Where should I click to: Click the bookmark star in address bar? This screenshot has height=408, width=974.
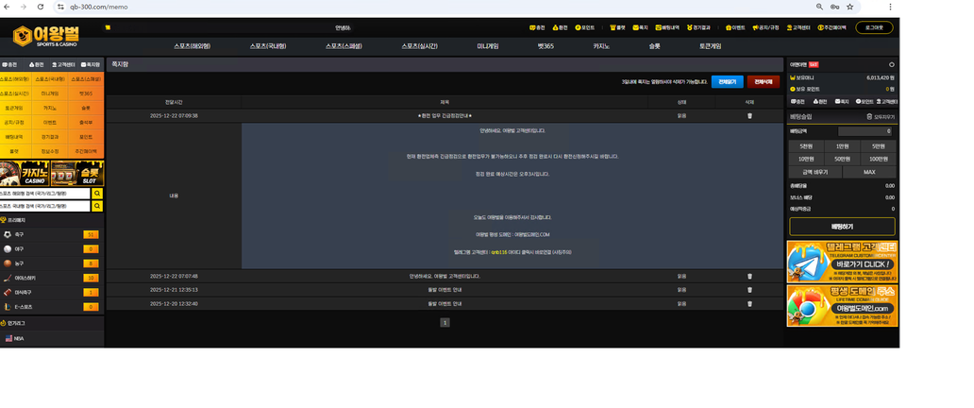pos(849,7)
